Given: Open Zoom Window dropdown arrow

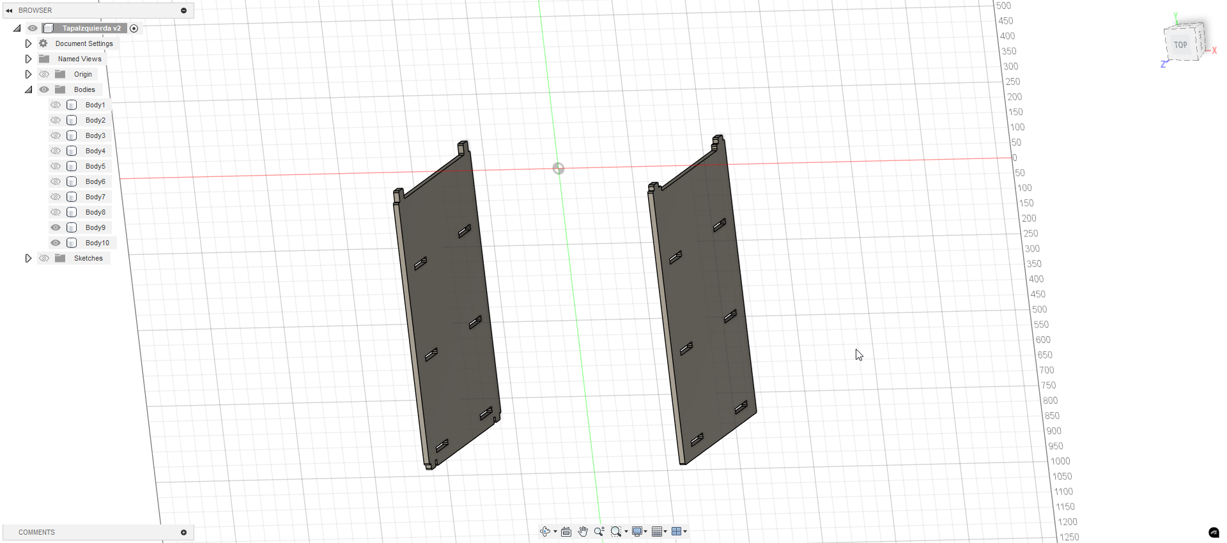Looking at the screenshot, I should [x=626, y=532].
